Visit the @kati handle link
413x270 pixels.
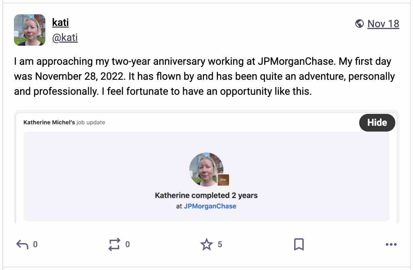point(65,37)
